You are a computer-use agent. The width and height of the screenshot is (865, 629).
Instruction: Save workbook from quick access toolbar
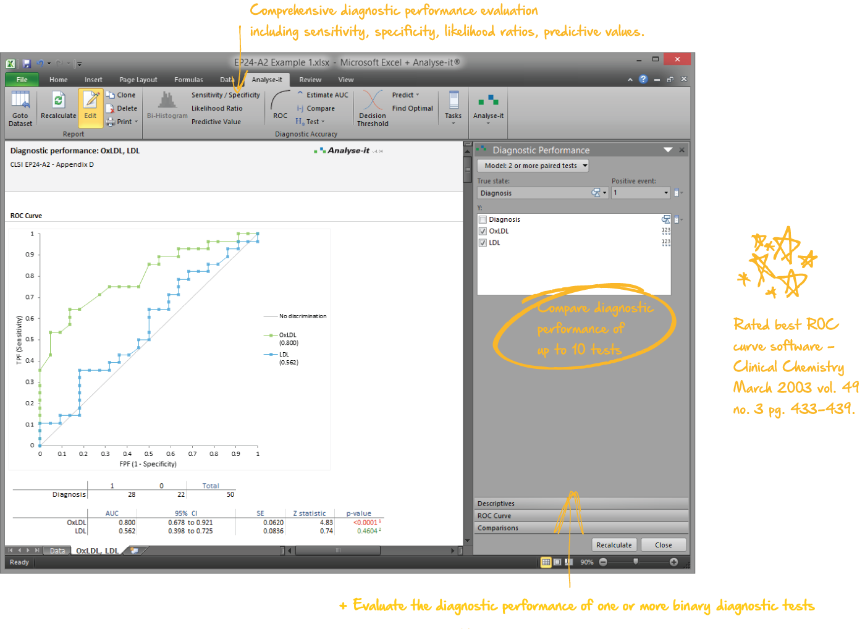[27, 63]
